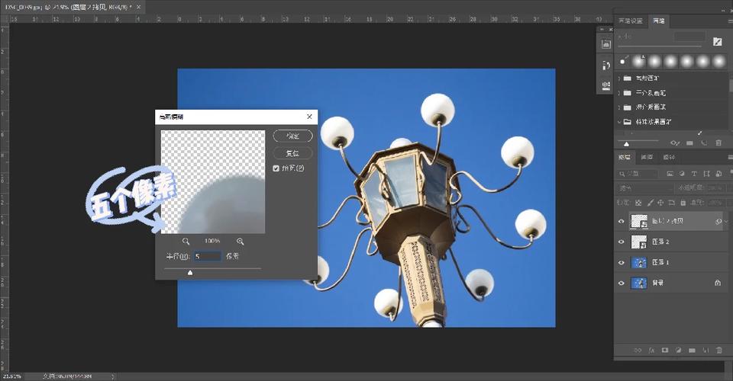Add a layer mask from Layers panel
Image resolution: width=733 pixels, height=381 pixels.
(x=664, y=351)
